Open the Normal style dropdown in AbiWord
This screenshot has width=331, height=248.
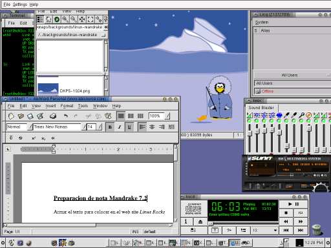30,127
